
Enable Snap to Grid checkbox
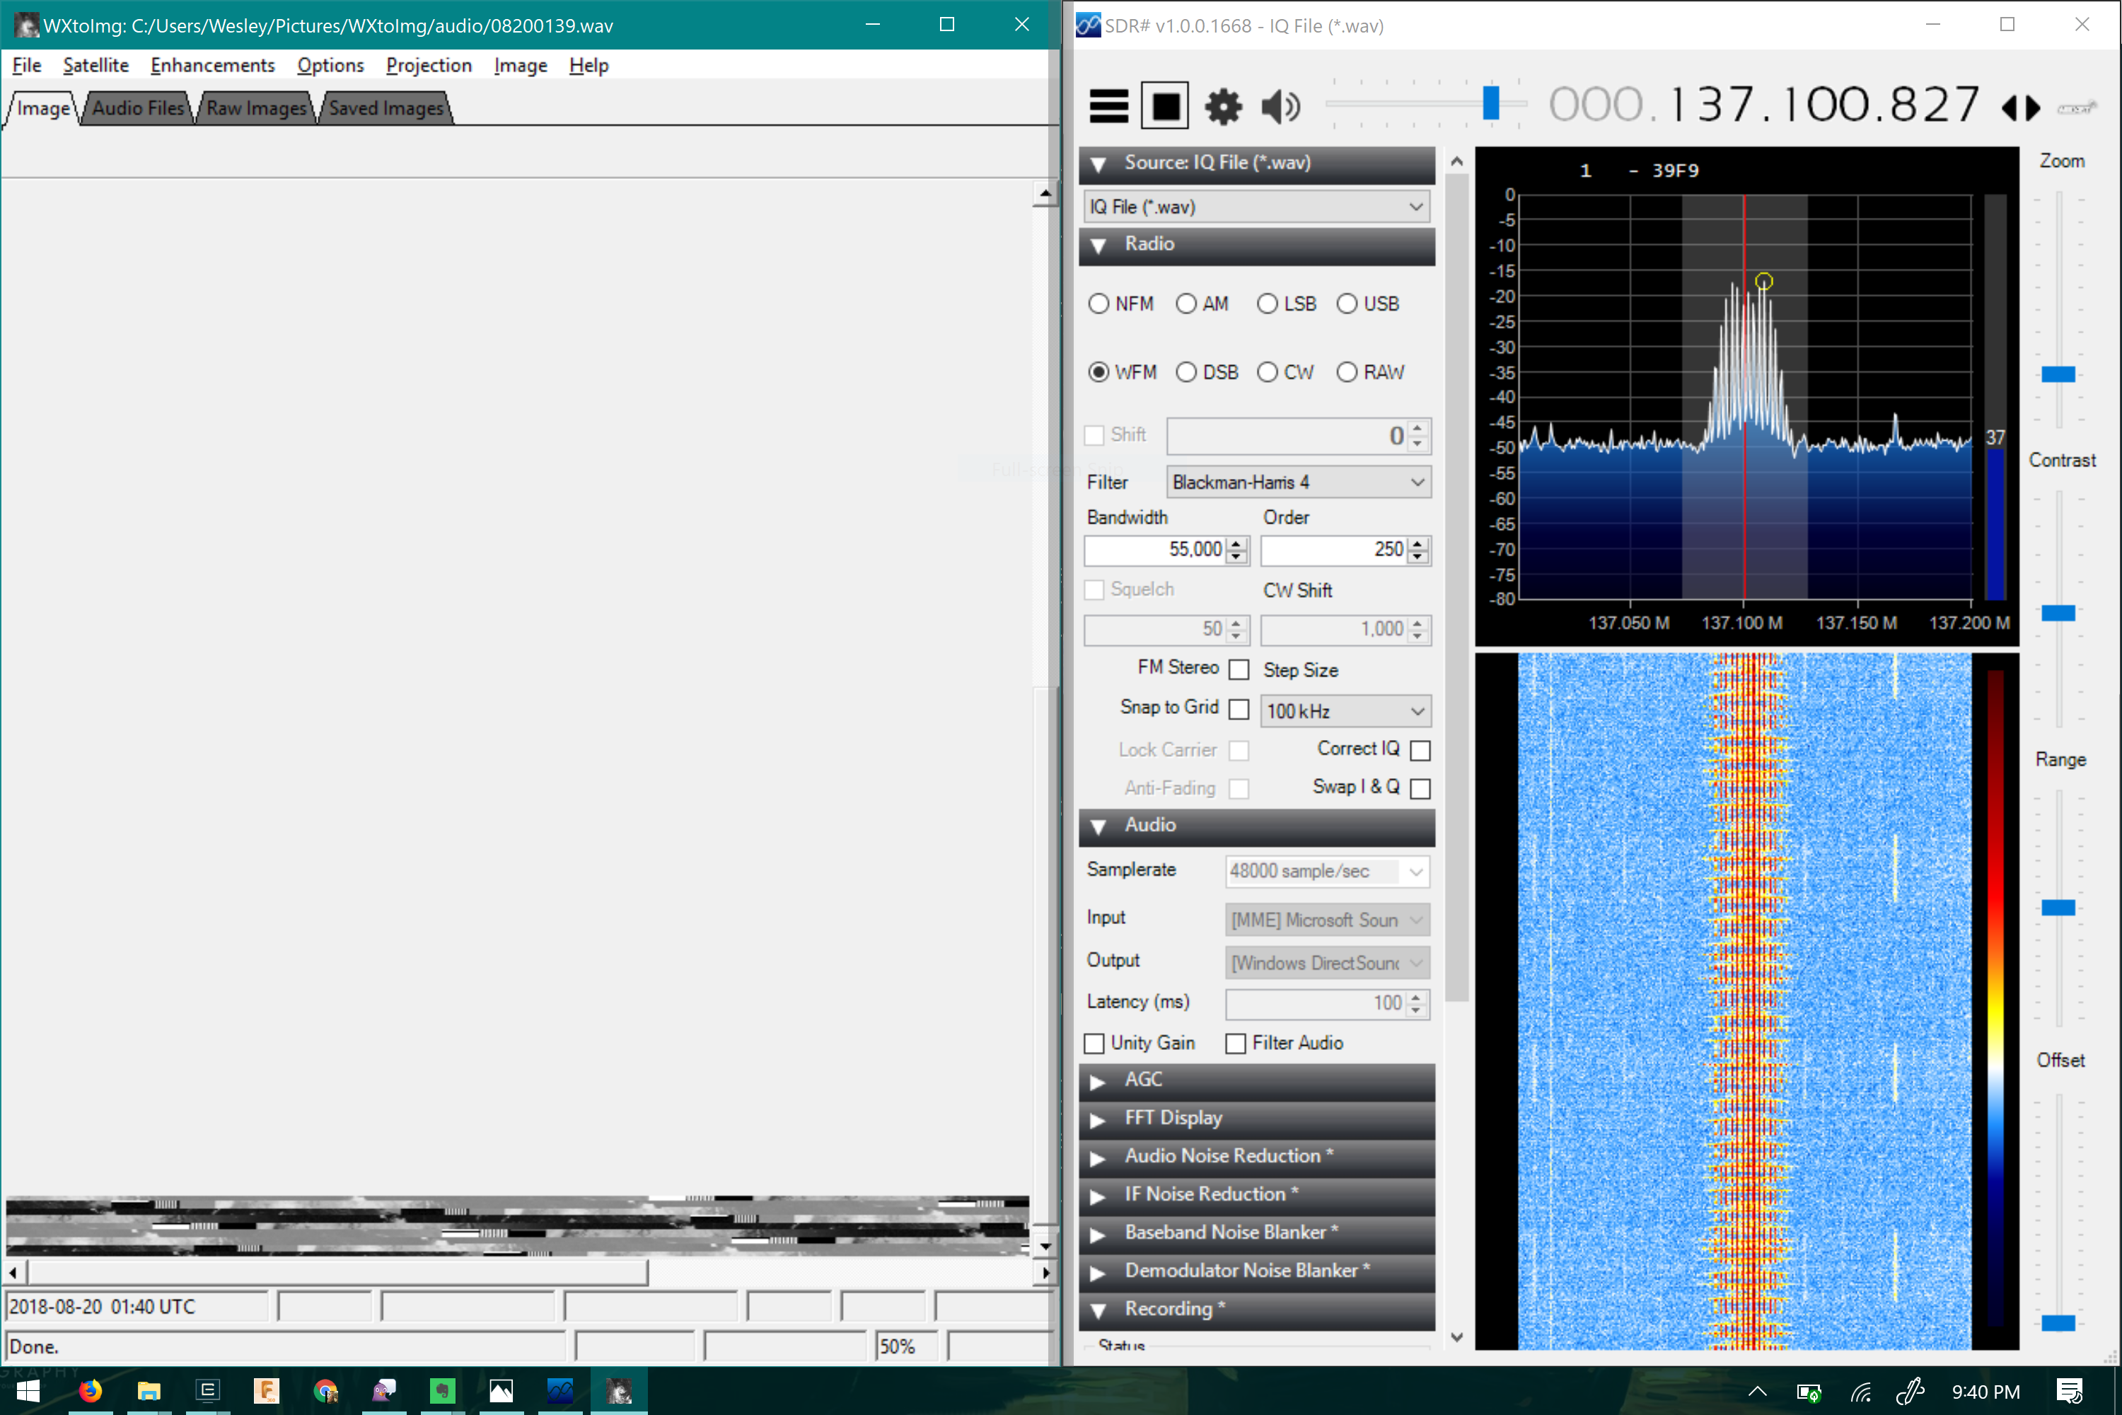click(x=1238, y=709)
